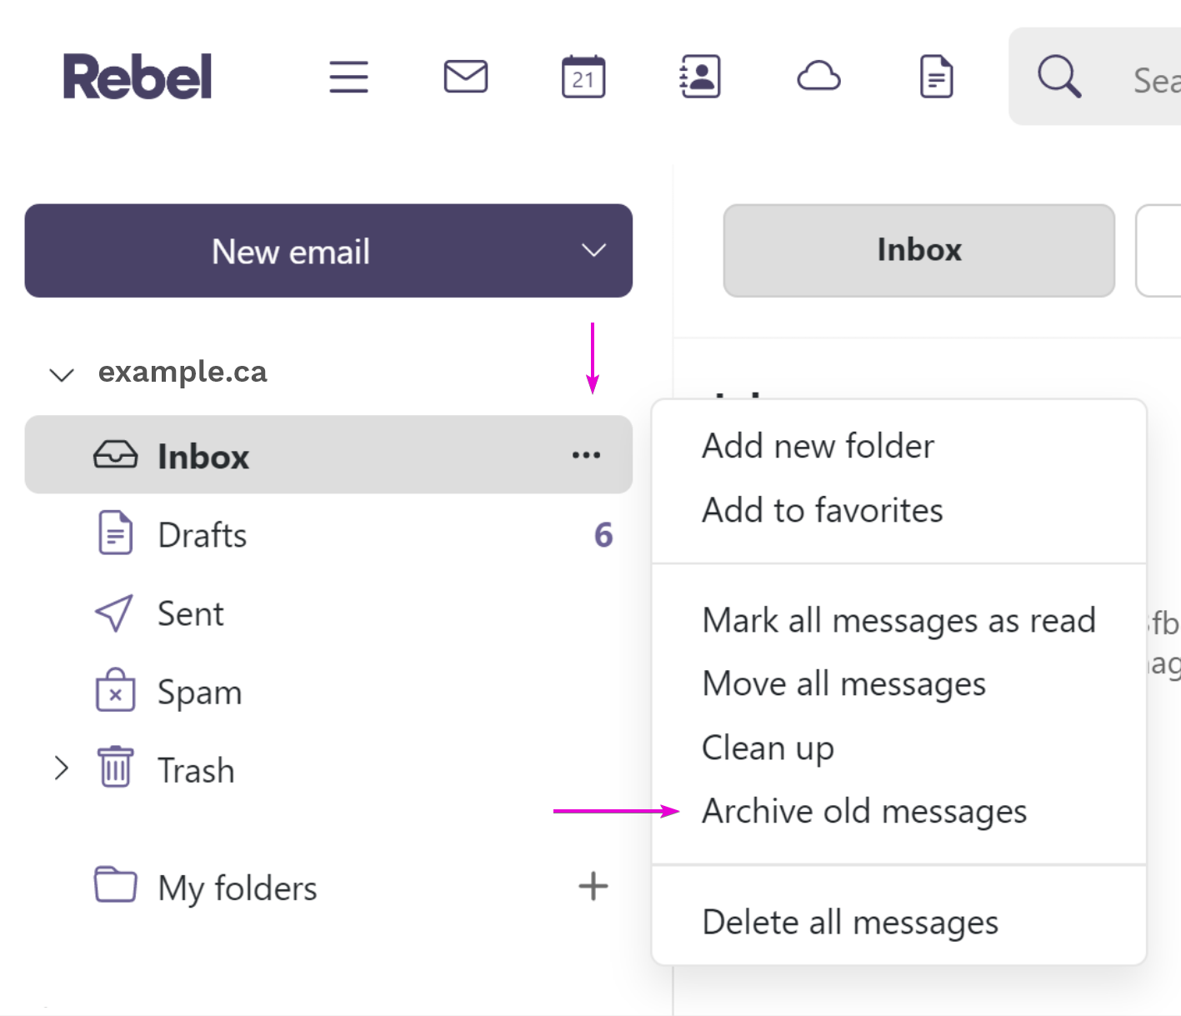Choose Archive old messages
The height and width of the screenshot is (1016, 1181).
click(864, 812)
